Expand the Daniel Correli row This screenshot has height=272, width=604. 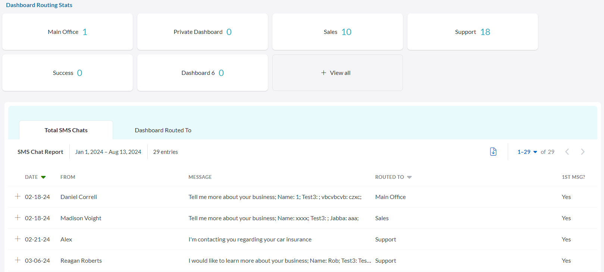pyautogui.click(x=18, y=196)
